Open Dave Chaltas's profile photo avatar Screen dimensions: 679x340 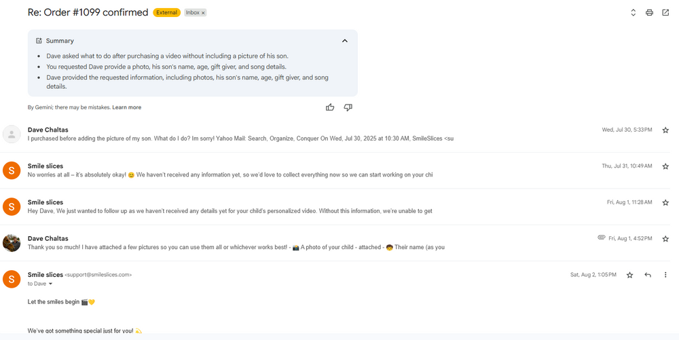[x=12, y=243]
